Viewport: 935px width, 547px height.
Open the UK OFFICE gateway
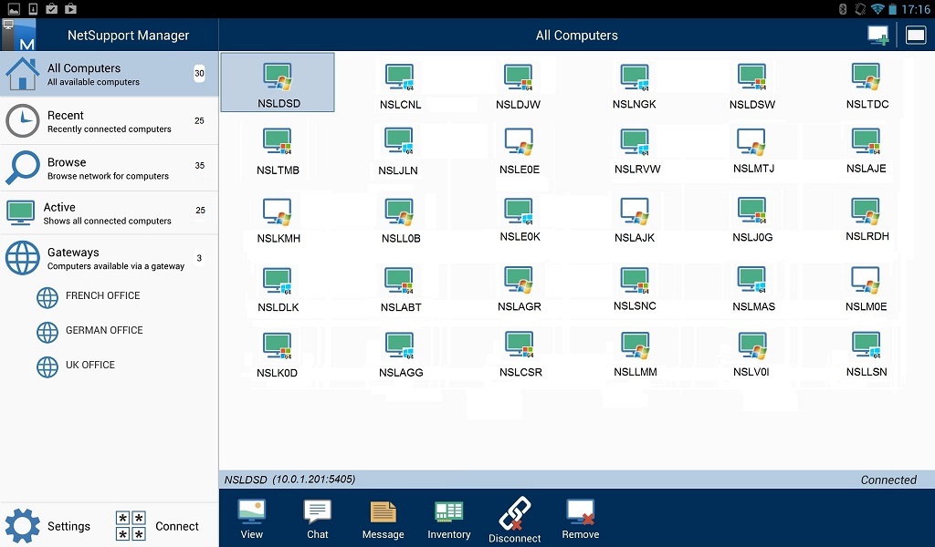[99, 365]
